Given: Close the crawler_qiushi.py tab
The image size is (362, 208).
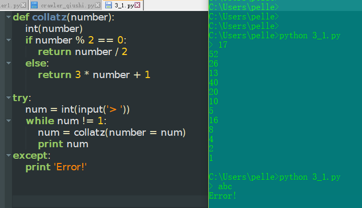Looking at the screenshot, I should tap(98, 5).
